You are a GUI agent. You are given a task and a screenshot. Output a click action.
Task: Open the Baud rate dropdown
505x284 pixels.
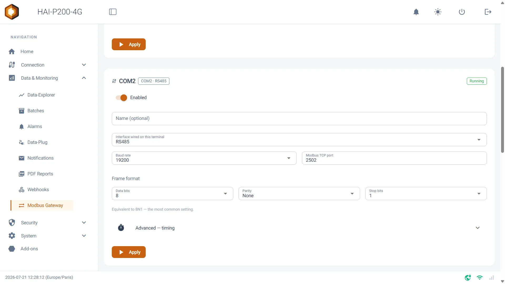[204, 158]
